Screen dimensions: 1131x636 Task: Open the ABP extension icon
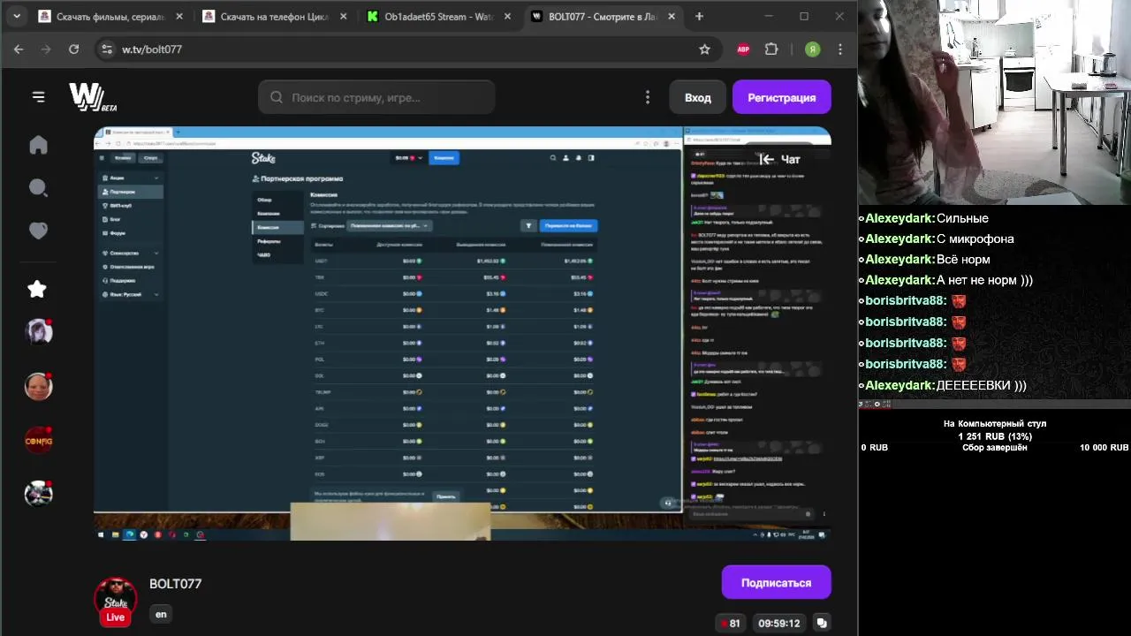click(743, 49)
